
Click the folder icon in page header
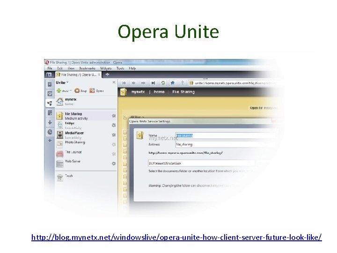124,92
